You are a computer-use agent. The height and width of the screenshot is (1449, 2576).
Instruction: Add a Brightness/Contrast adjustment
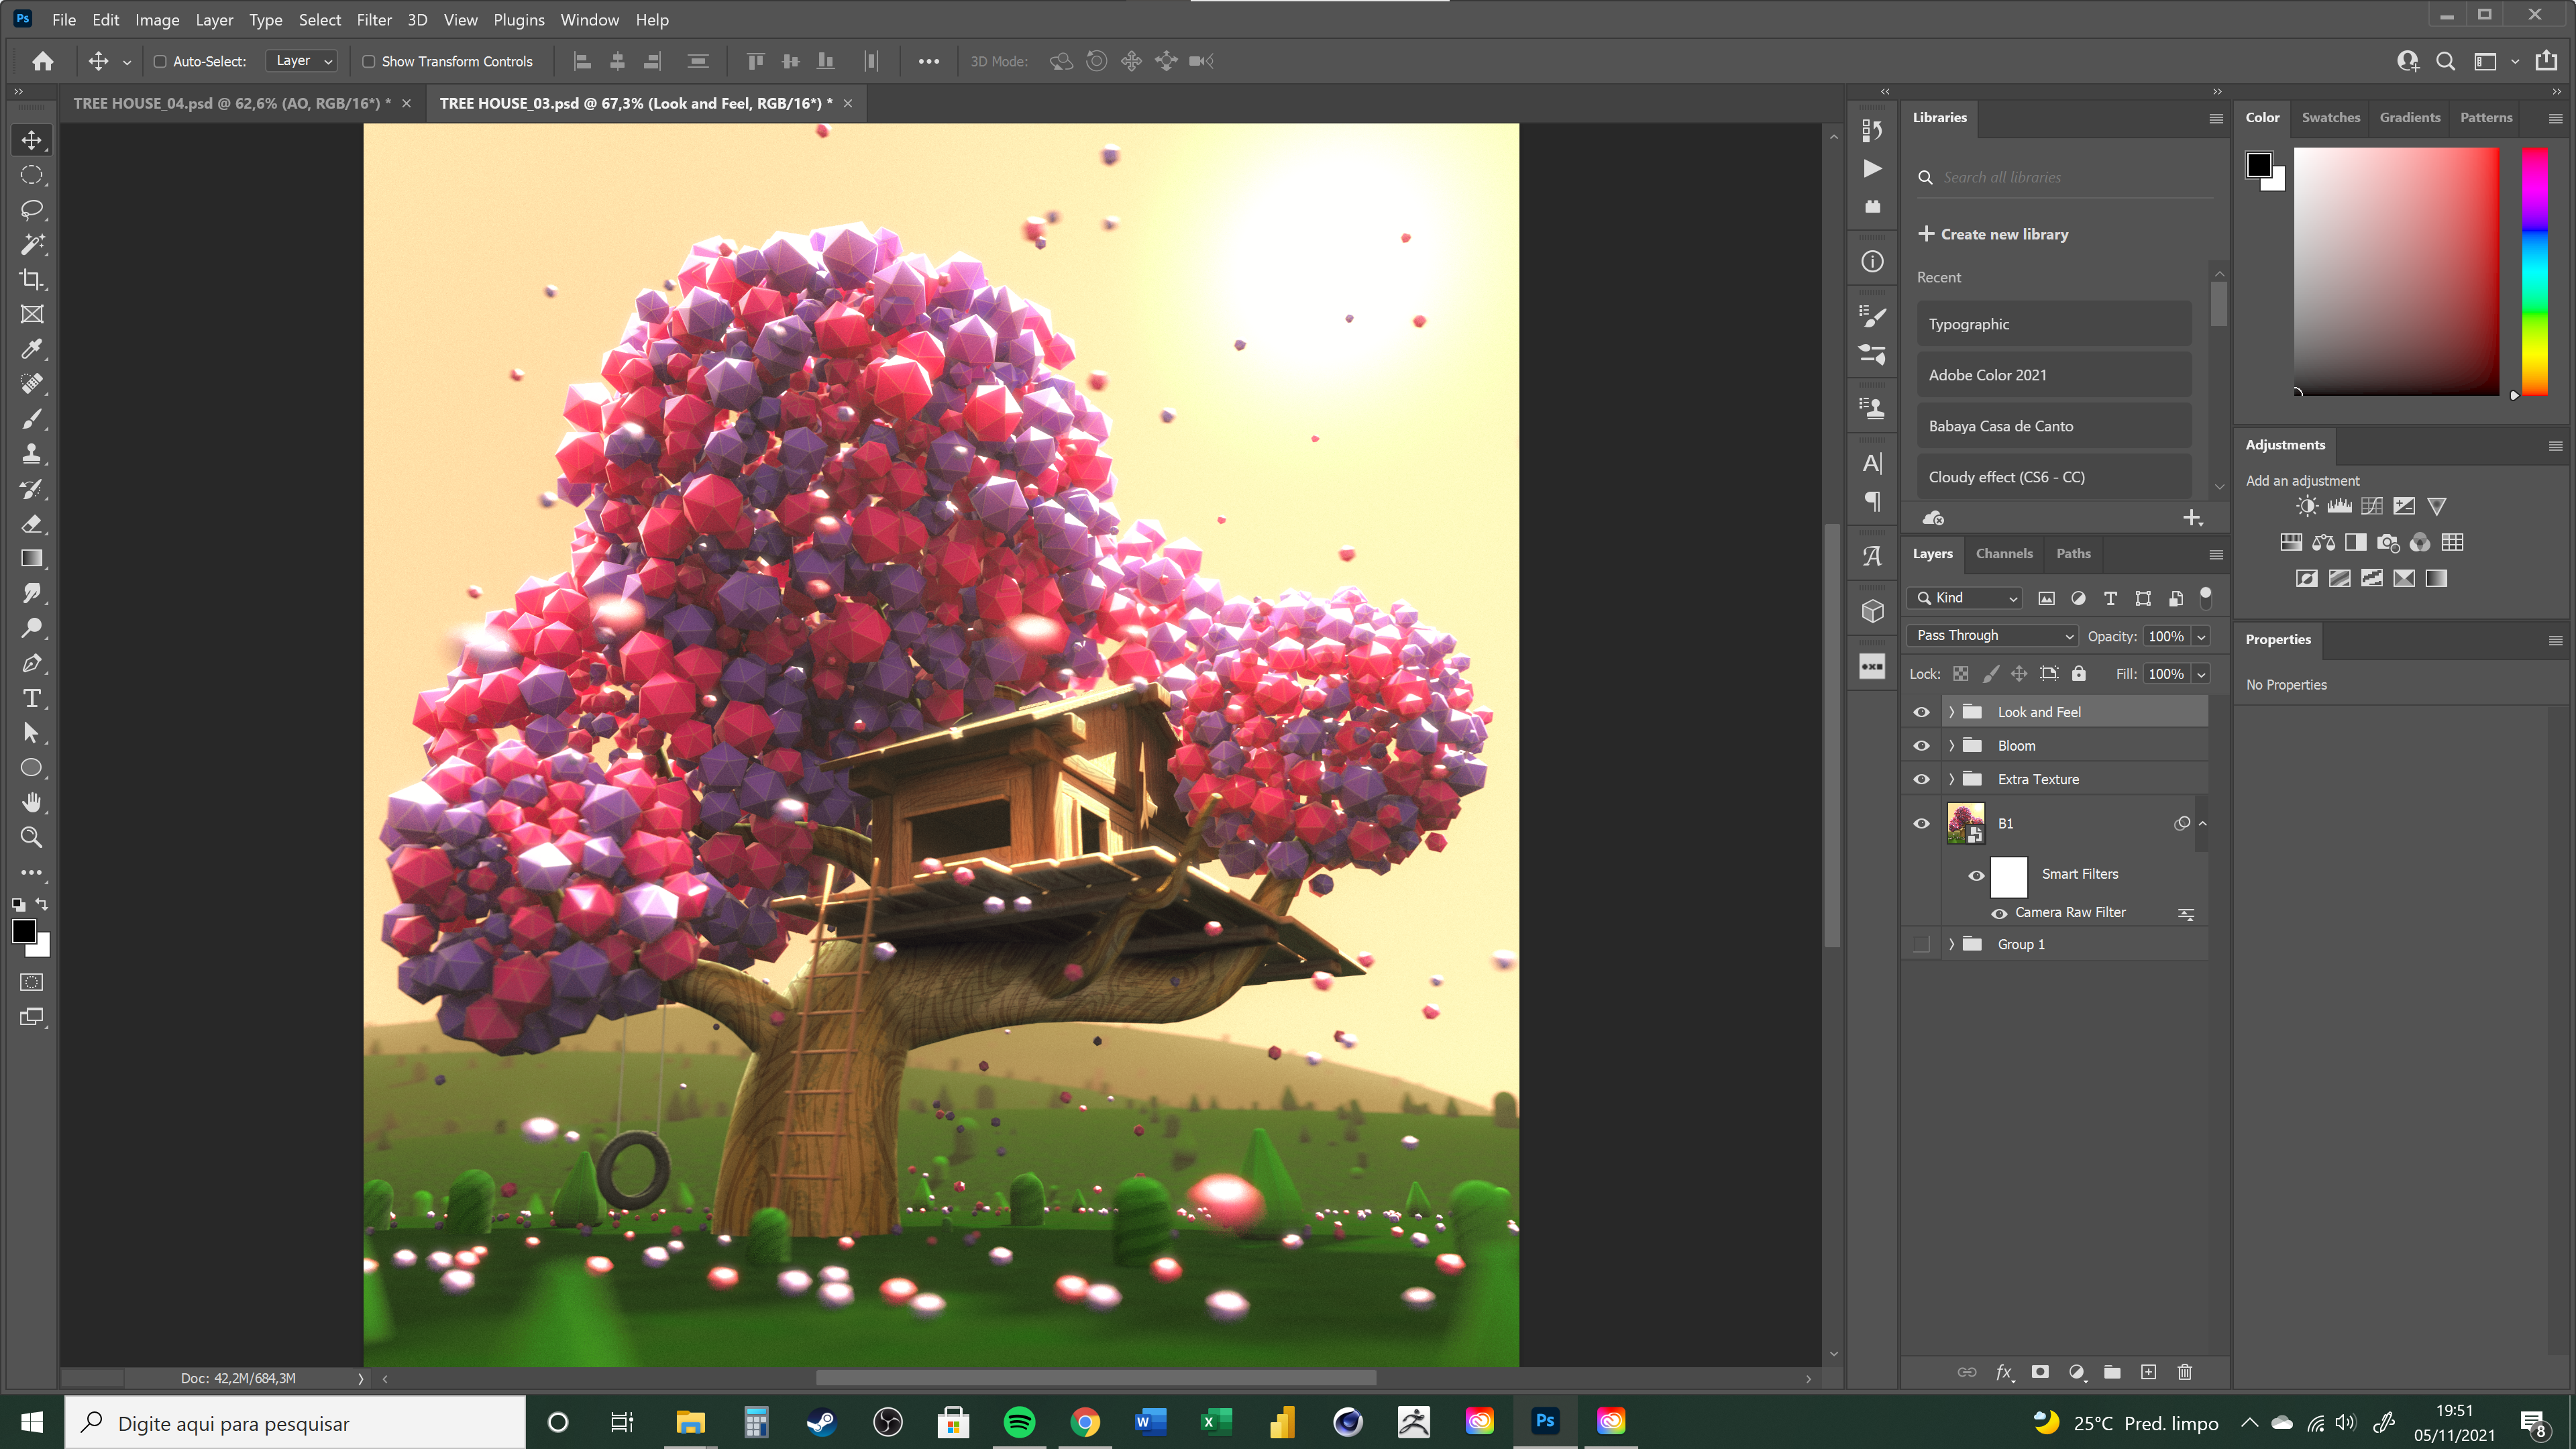point(2306,506)
